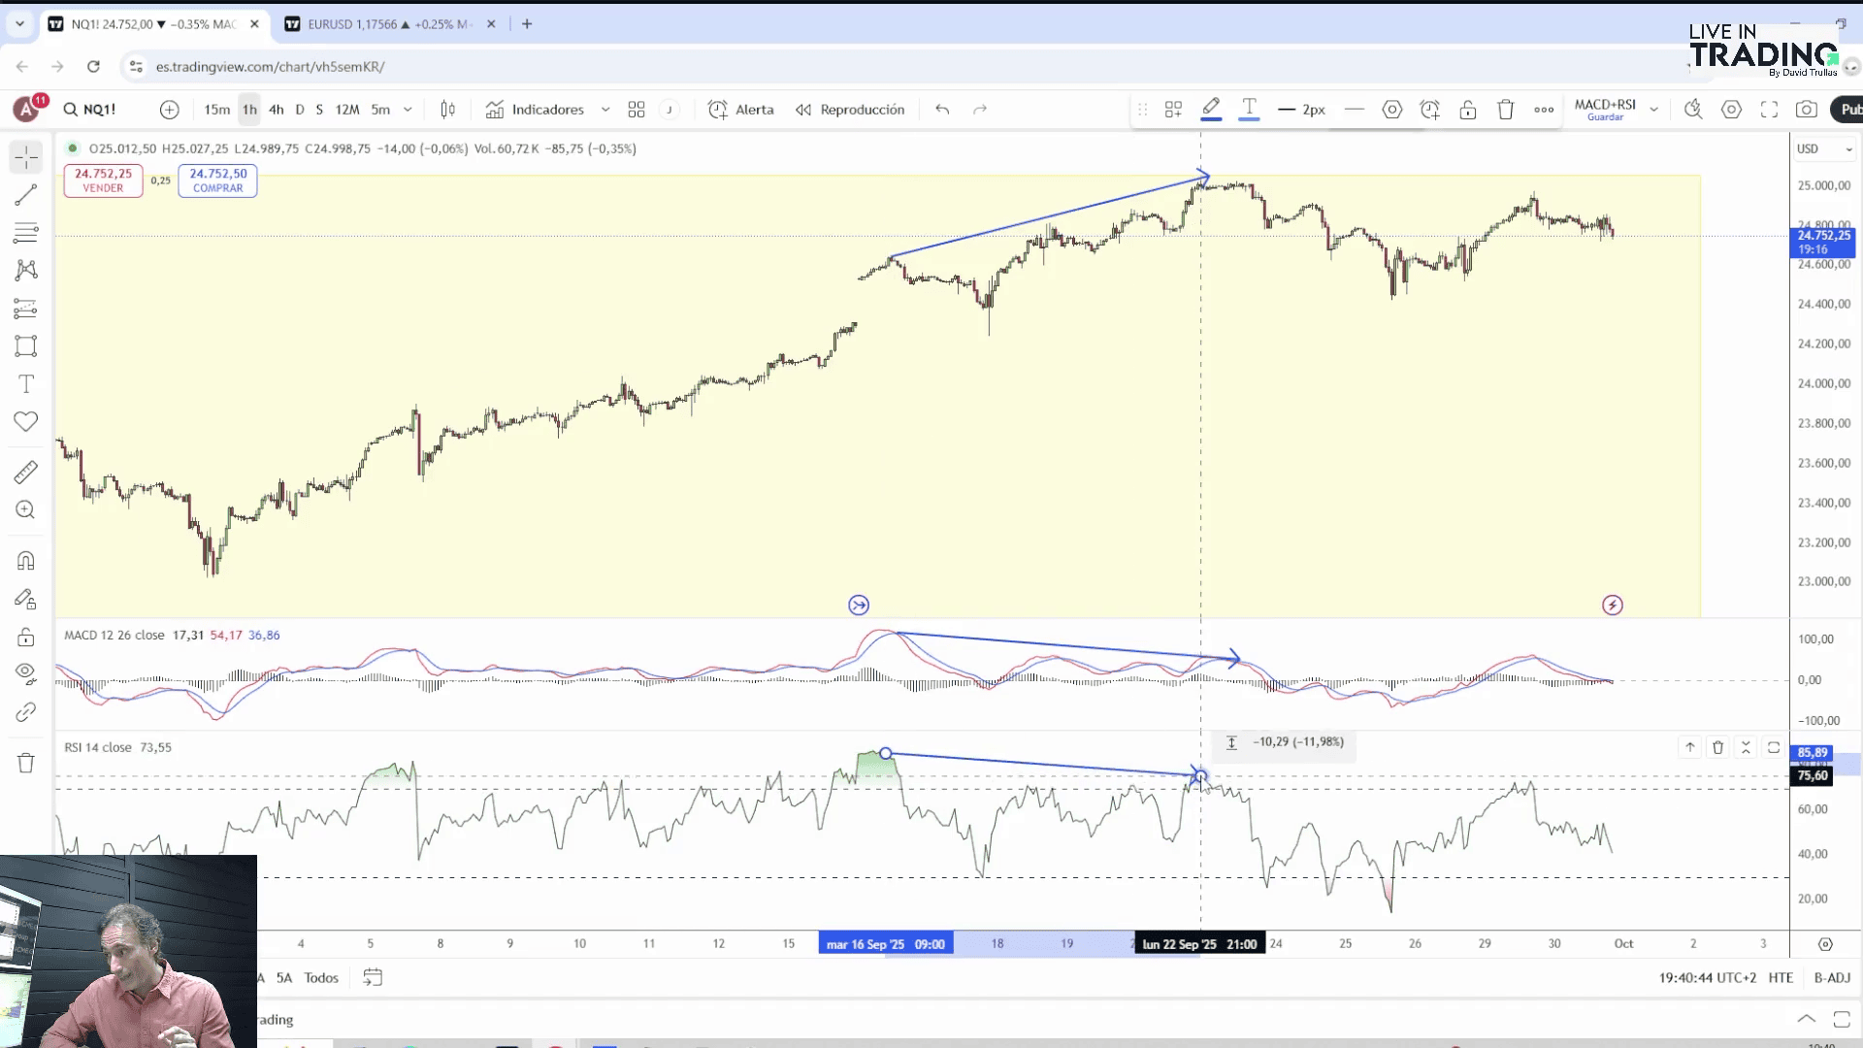Redo the last chart action

(x=980, y=110)
